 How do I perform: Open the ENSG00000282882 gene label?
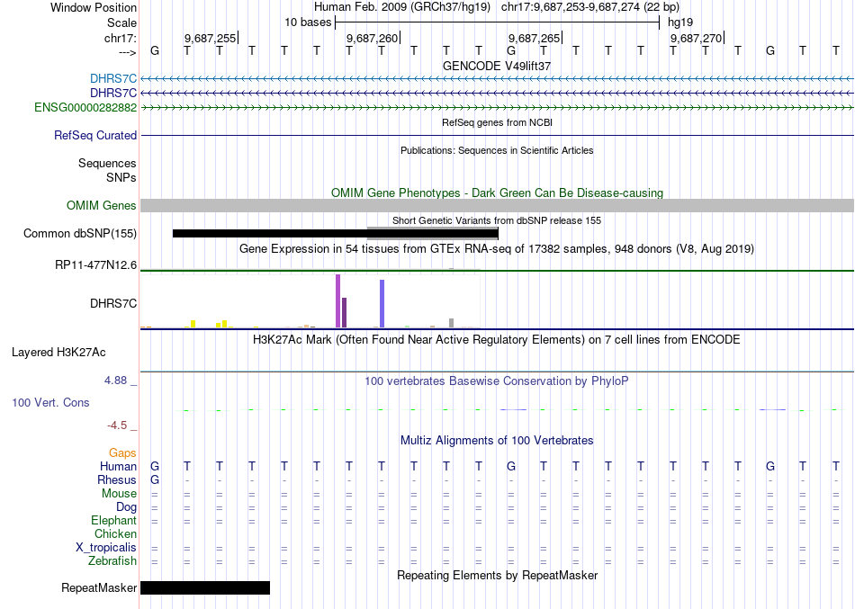tap(85, 107)
